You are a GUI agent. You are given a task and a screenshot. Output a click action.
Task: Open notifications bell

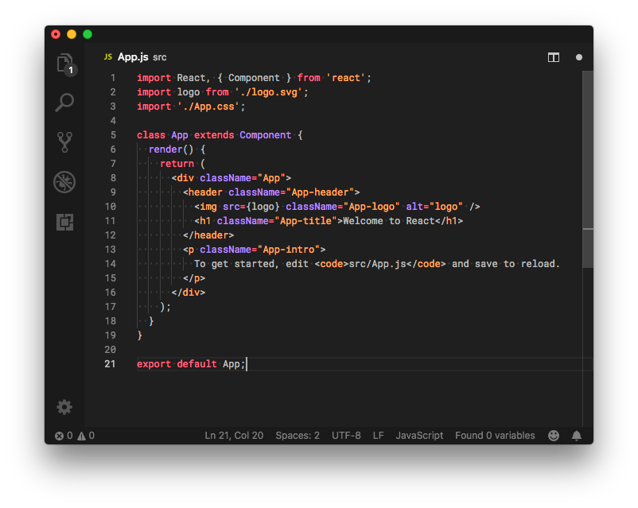(x=576, y=435)
